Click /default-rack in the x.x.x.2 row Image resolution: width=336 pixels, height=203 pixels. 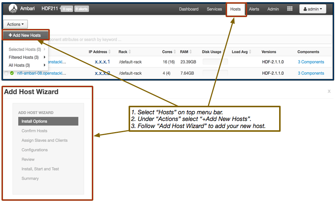coord(130,73)
